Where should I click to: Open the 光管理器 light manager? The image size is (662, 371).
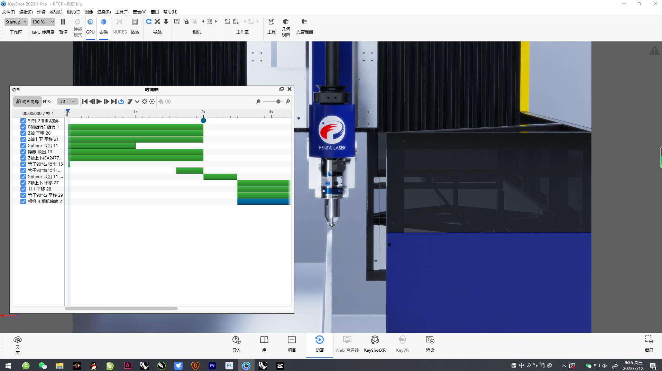point(304,27)
